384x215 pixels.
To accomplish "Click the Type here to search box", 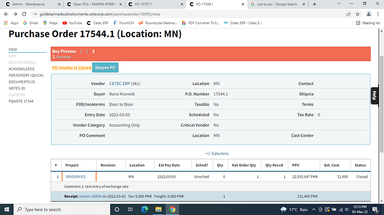I will point(62,209).
